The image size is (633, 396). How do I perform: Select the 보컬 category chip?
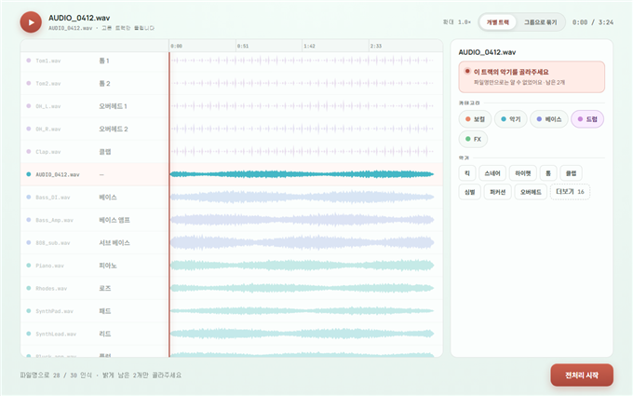tap(475, 119)
